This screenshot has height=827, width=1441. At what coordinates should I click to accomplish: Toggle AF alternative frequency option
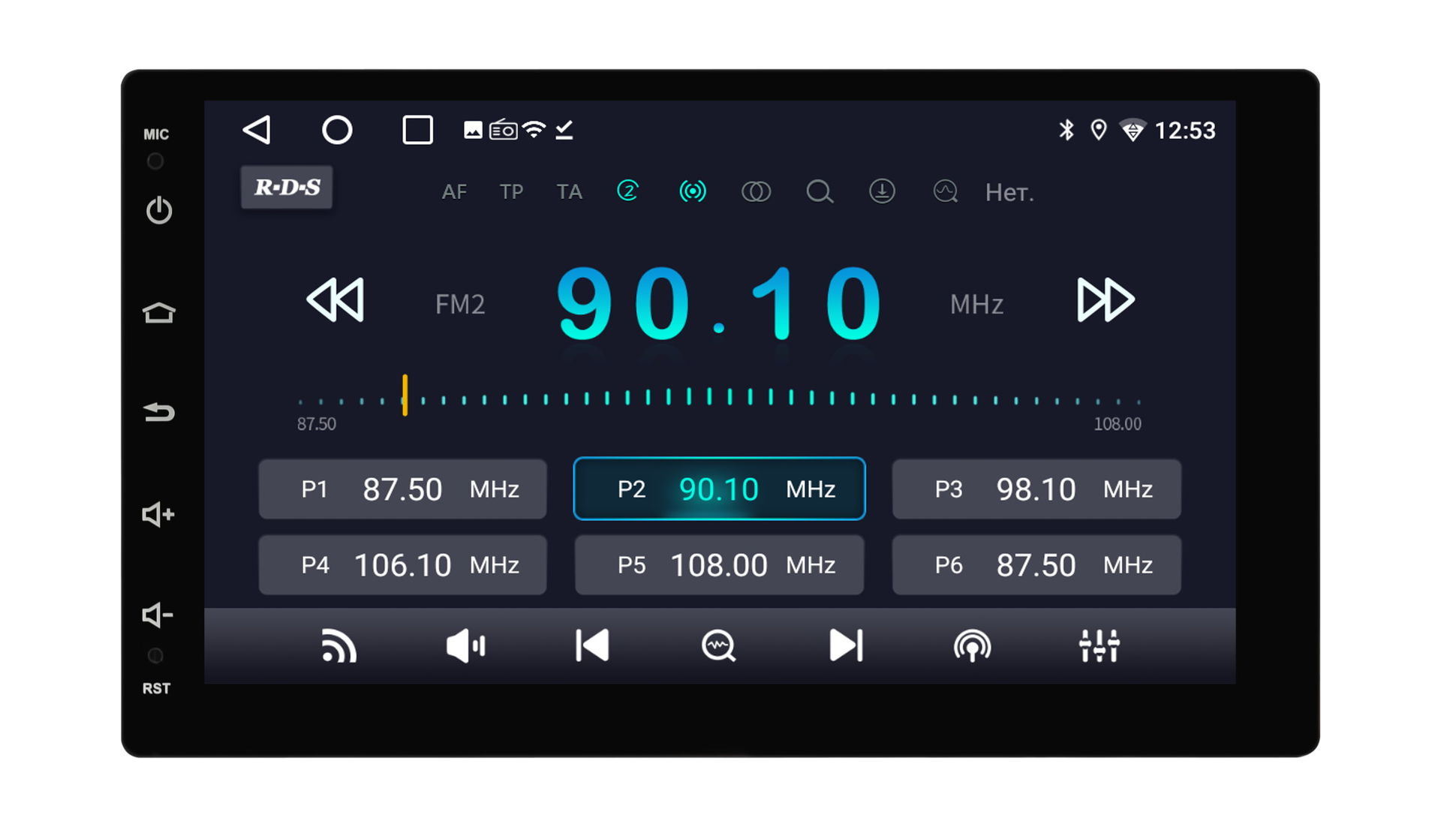click(454, 192)
